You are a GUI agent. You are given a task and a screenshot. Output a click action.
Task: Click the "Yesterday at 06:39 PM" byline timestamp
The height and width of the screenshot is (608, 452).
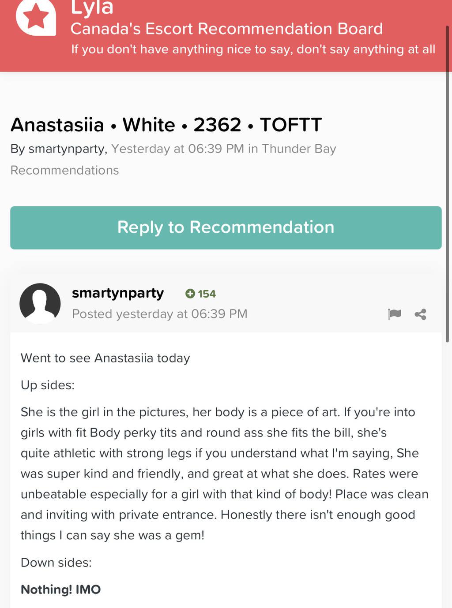click(177, 149)
